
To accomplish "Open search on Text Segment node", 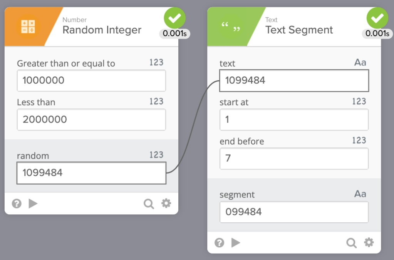I will [351, 243].
